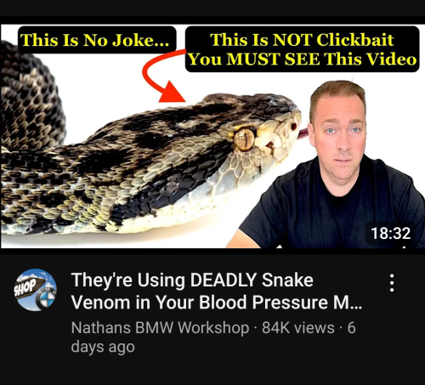Click the Nathans BMW Workshop channel name
425x385 pixels.
160,328
